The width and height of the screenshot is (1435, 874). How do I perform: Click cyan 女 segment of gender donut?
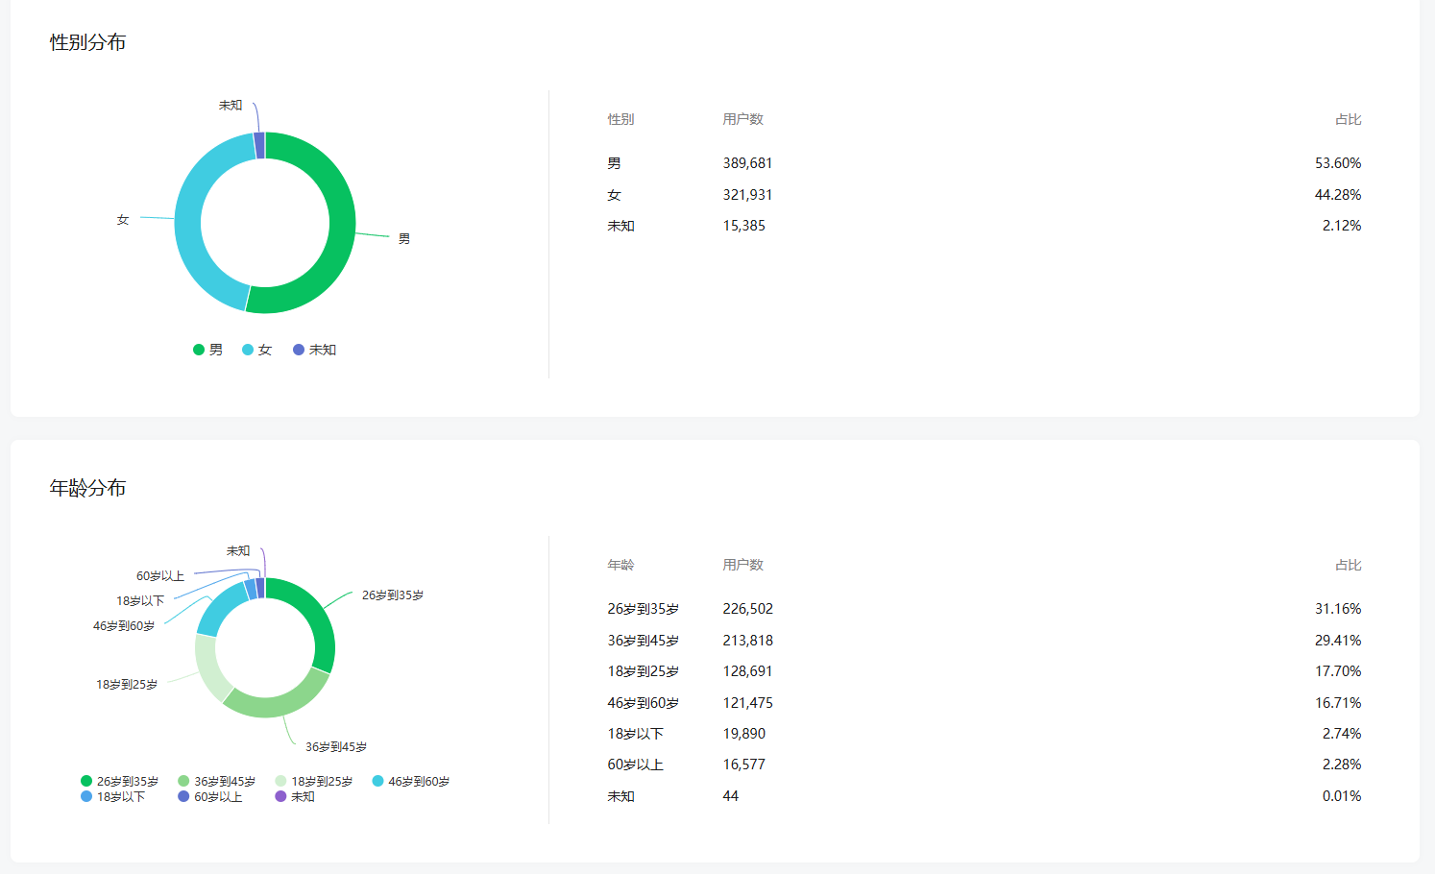point(189,221)
